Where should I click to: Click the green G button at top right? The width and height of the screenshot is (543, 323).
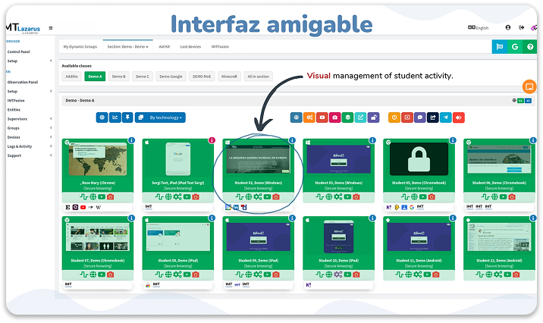coord(515,47)
